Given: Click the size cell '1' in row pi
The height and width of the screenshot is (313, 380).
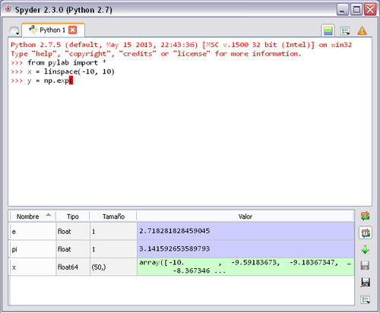Looking at the screenshot, I should (113, 249).
